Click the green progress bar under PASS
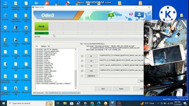189x106 pixels. [42, 33]
